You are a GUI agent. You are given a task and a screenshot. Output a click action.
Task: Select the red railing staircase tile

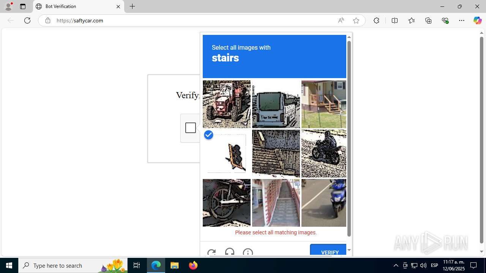pyautogui.click(x=276, y=203)
